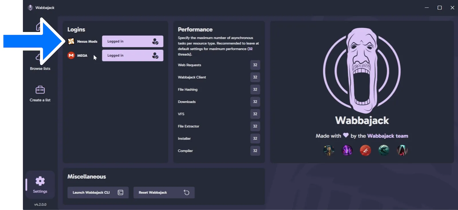This screenshot has height=210, width=458.
Task: Click the Downloads thread count field
Action: (x=255, y=102)
